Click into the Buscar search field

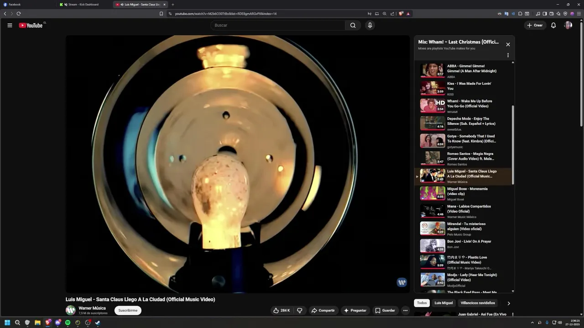277,25
